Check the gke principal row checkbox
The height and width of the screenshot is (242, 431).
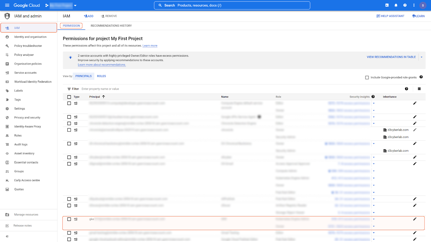[x=69, y=219]
